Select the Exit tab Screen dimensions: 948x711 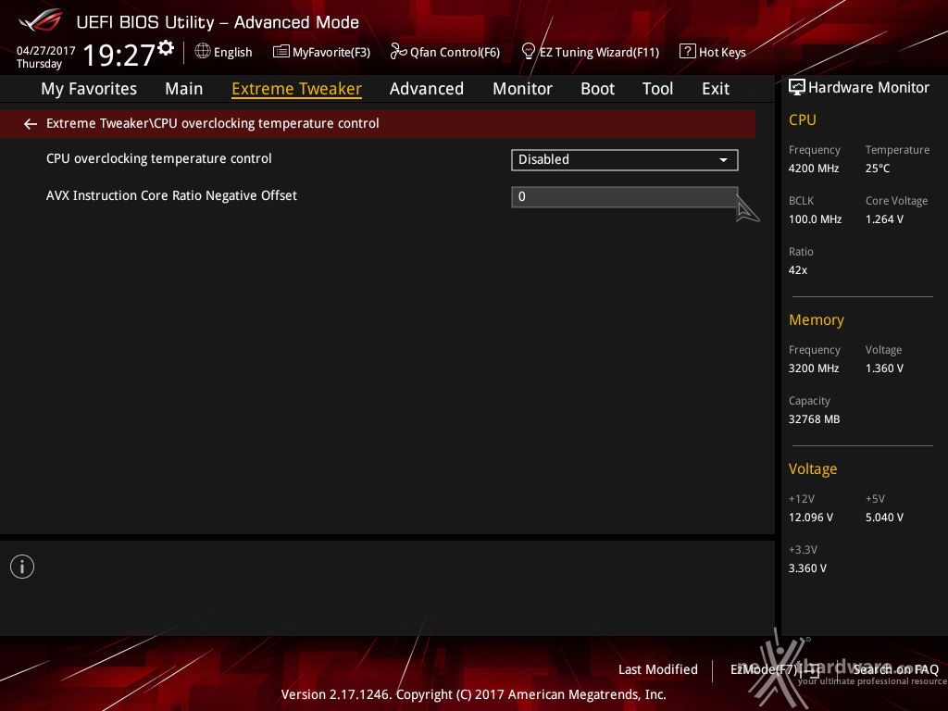click(x=716, y=89)
